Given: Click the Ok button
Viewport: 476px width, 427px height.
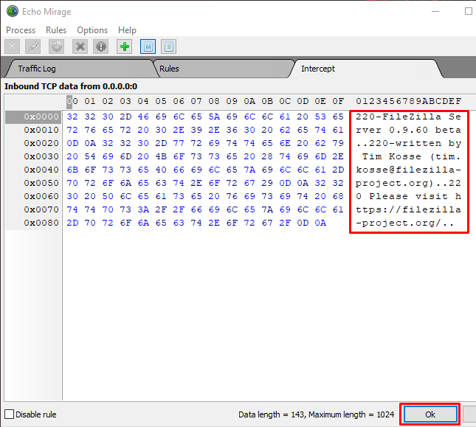Looking at the screenshot, I should pos(430,414).
